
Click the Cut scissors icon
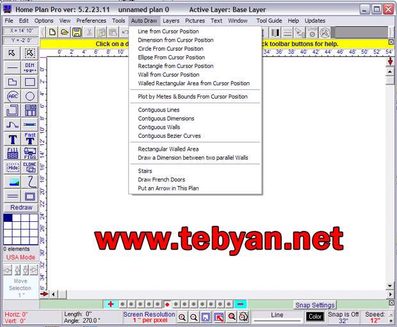pos(89,33)
